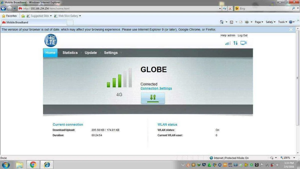The width and height of the screenshot is (300, 169).
Task: Click the Windows Start button
Action: (6, 165)
